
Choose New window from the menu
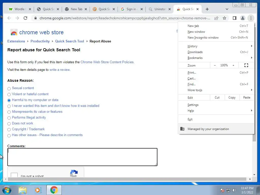point(216,32)
